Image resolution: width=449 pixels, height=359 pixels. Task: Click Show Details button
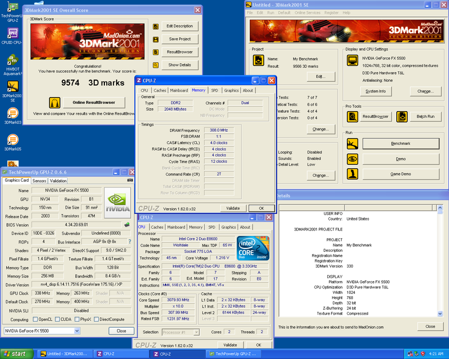click(180, 65)
